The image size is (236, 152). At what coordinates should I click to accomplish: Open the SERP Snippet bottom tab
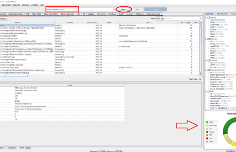click(x=25, y=148)
